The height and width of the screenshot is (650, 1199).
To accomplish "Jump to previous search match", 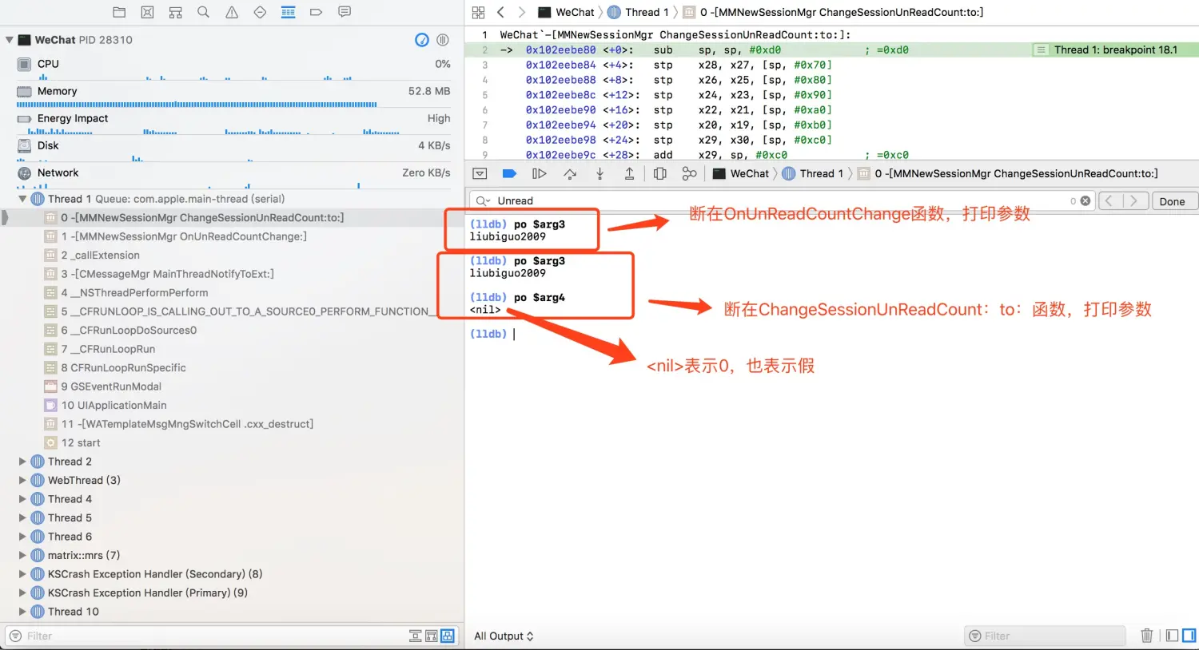I will pos(1110,201).
